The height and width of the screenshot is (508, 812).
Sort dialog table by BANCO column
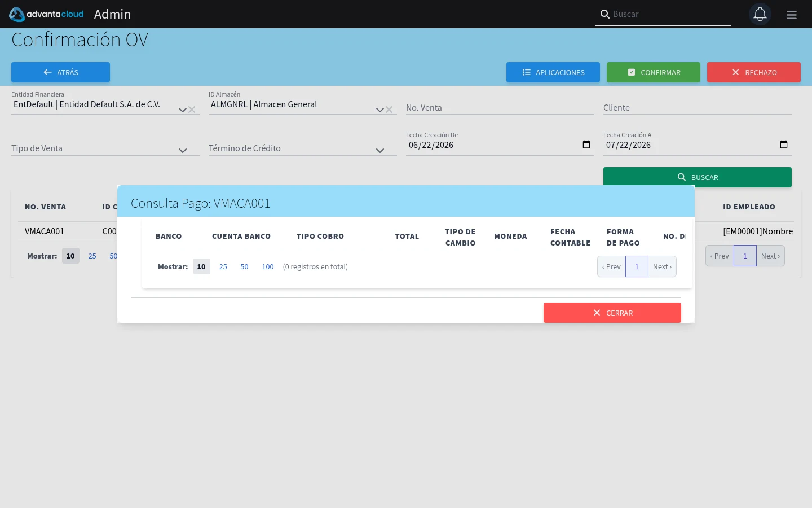(x=169, y=237)
